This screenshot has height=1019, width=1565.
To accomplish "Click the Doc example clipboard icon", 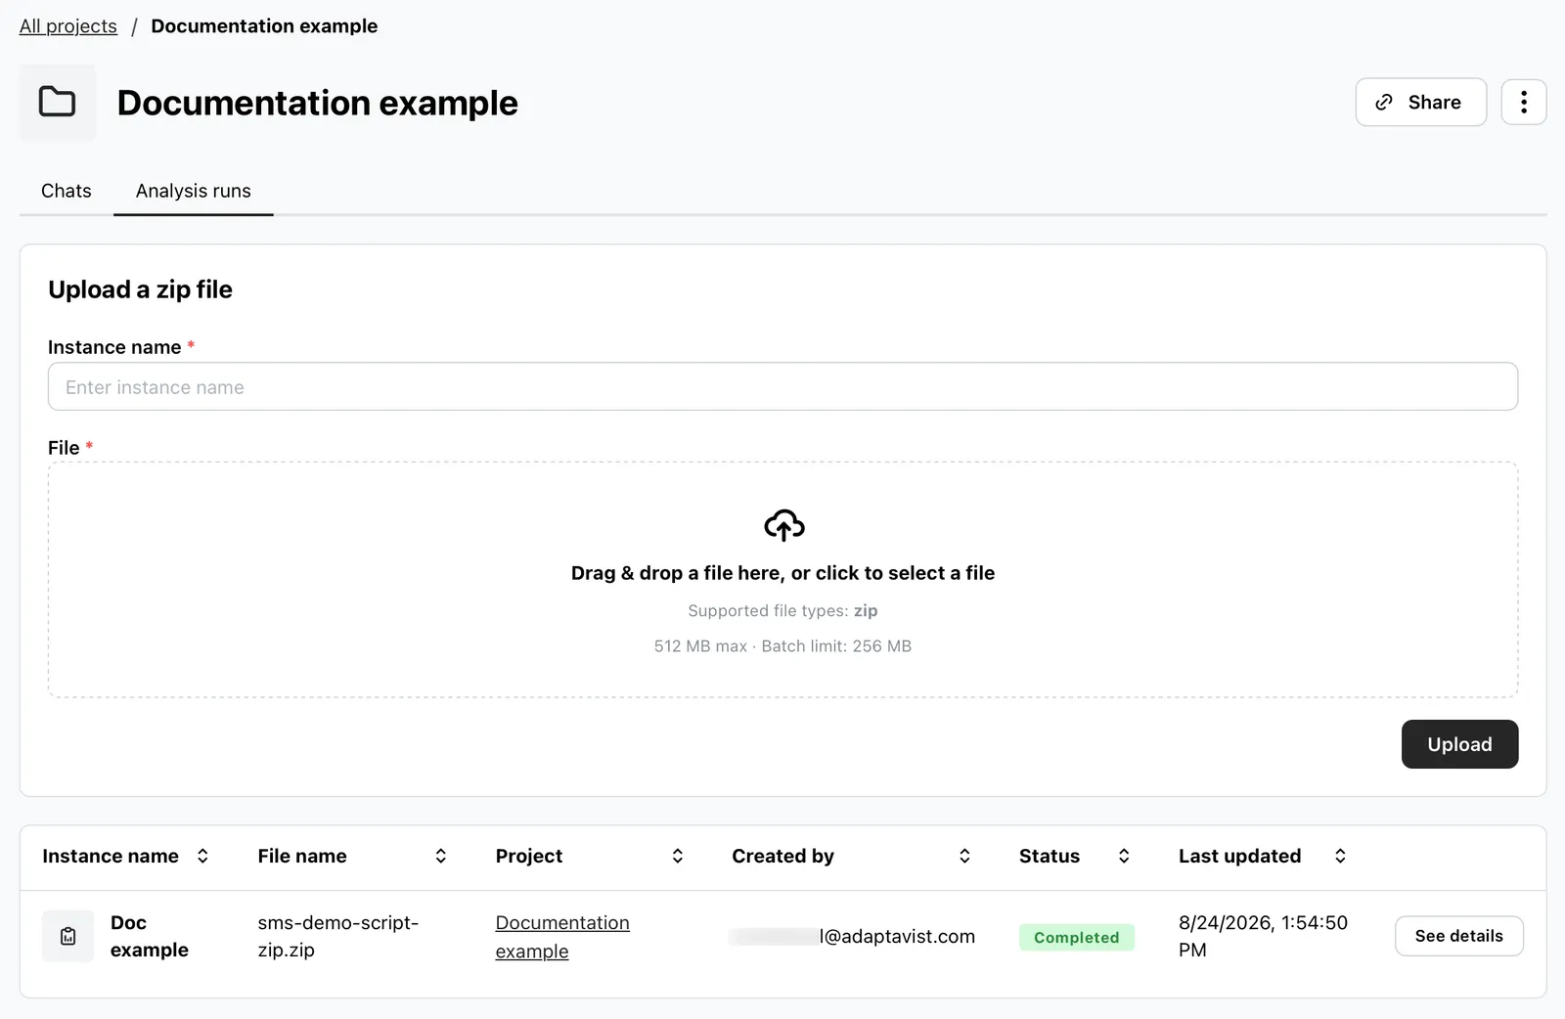I will (x=68, y=936).
